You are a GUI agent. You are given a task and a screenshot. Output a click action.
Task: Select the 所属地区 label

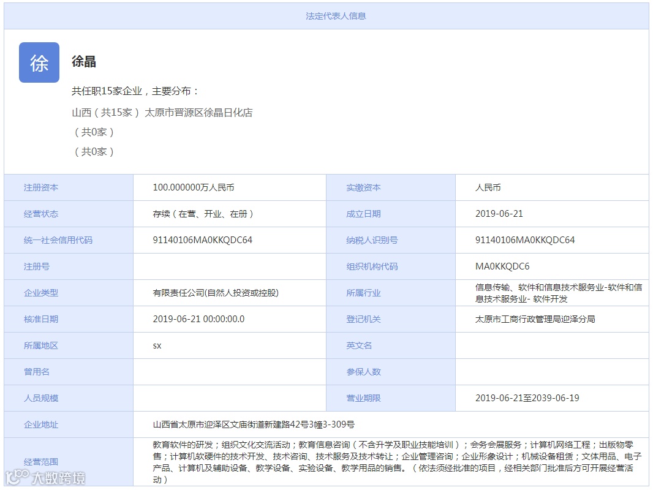(41, 345)
